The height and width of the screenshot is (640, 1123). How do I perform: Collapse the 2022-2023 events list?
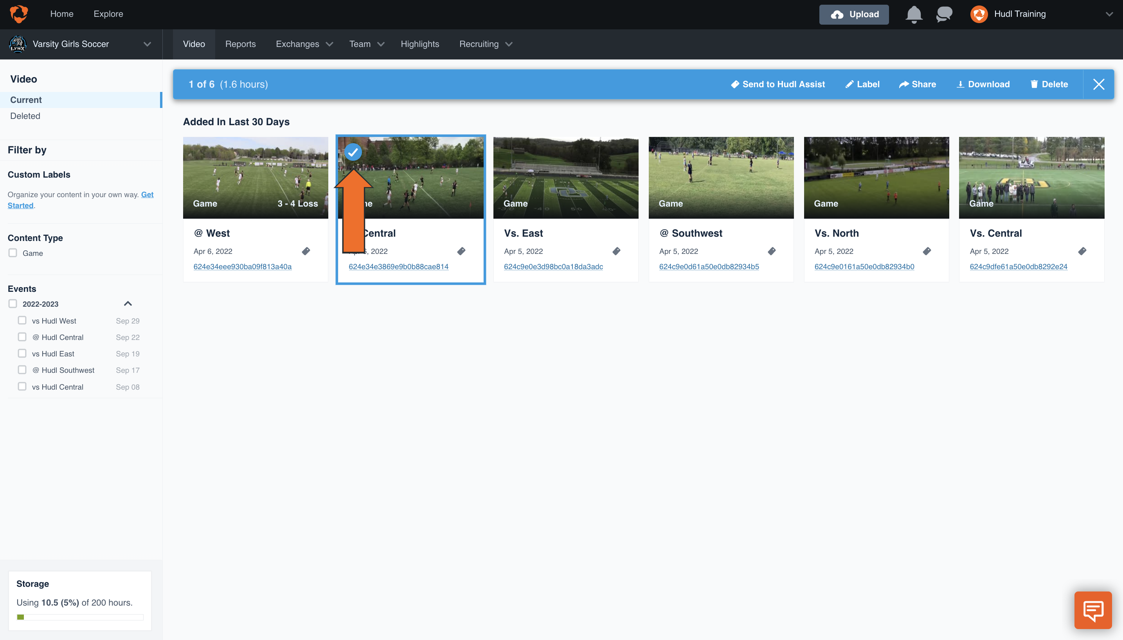click(x=128, y=303)
